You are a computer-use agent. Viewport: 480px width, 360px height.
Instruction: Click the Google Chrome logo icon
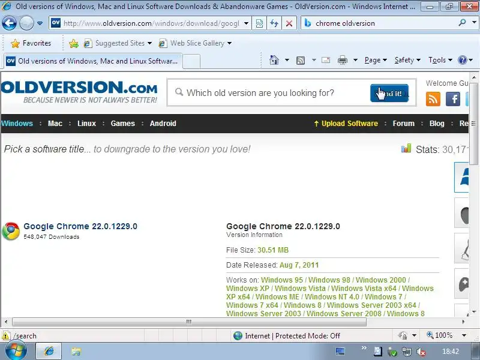pyautogui.click(x=11, y=231)
